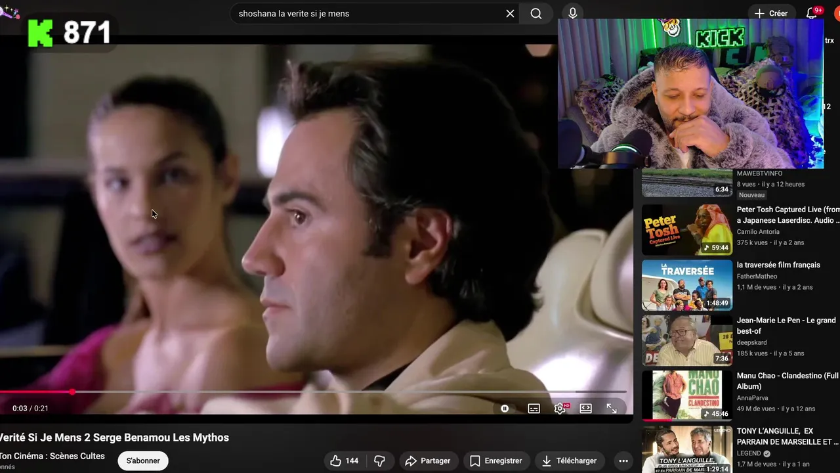
Task: Click the video title Serge Benamou Les Mythos
Action: (x=114, y=438)
